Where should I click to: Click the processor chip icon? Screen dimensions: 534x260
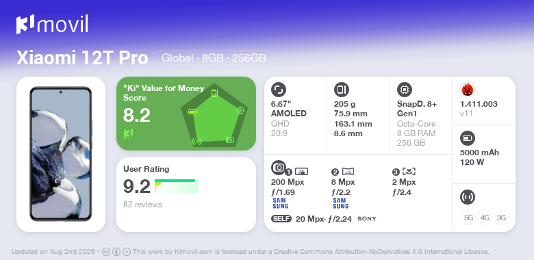click(405, 90)
